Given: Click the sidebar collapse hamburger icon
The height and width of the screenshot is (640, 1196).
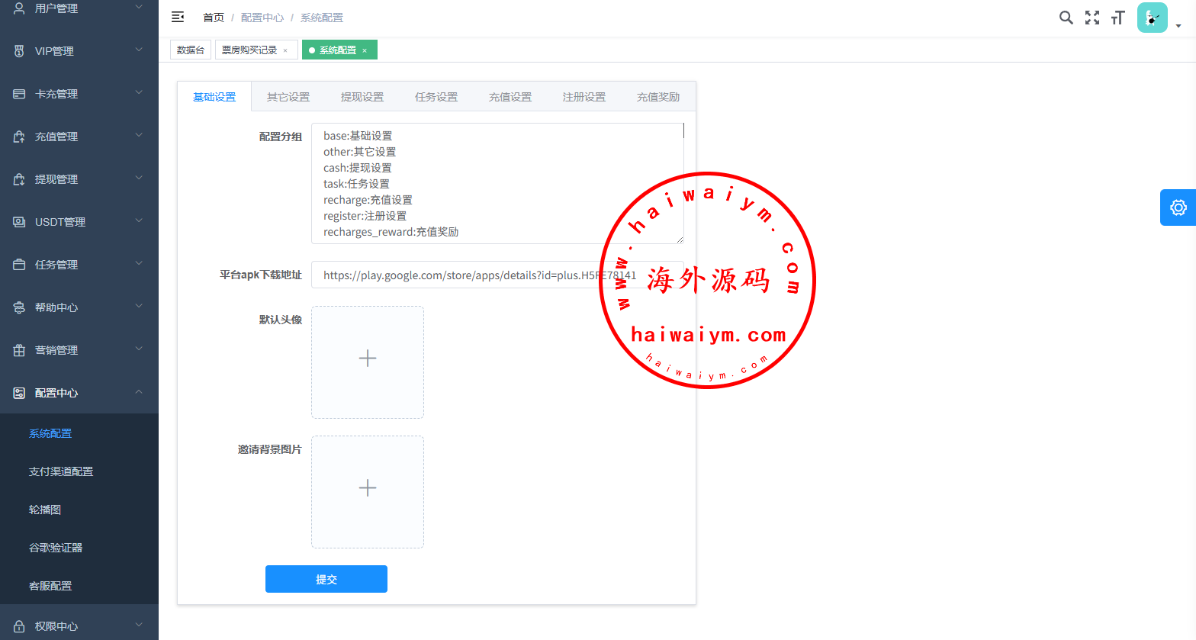Looking at the screenshot, I should 178,17.
